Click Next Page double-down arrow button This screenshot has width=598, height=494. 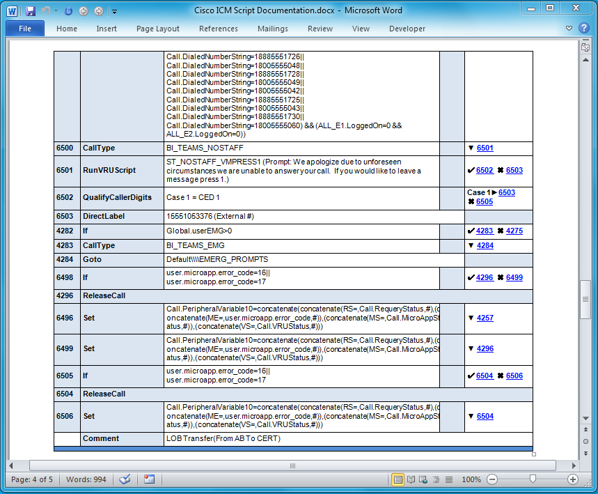pos(585,453)
